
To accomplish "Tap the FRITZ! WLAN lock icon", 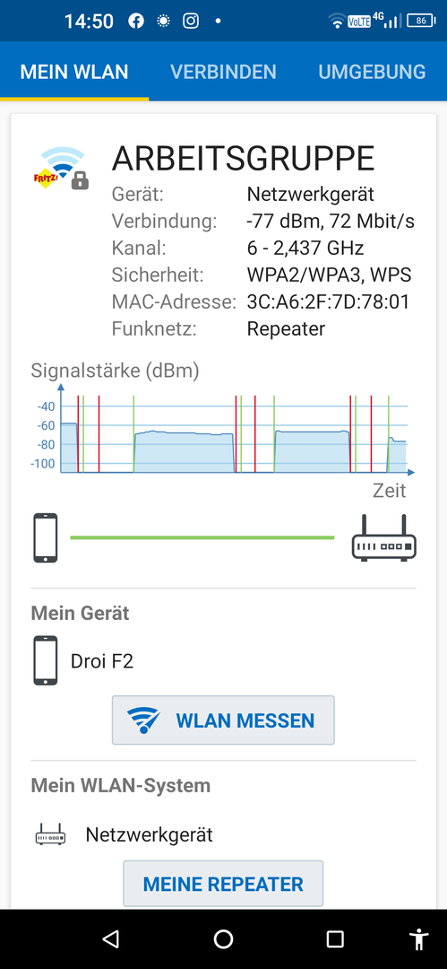I will 61,168.
